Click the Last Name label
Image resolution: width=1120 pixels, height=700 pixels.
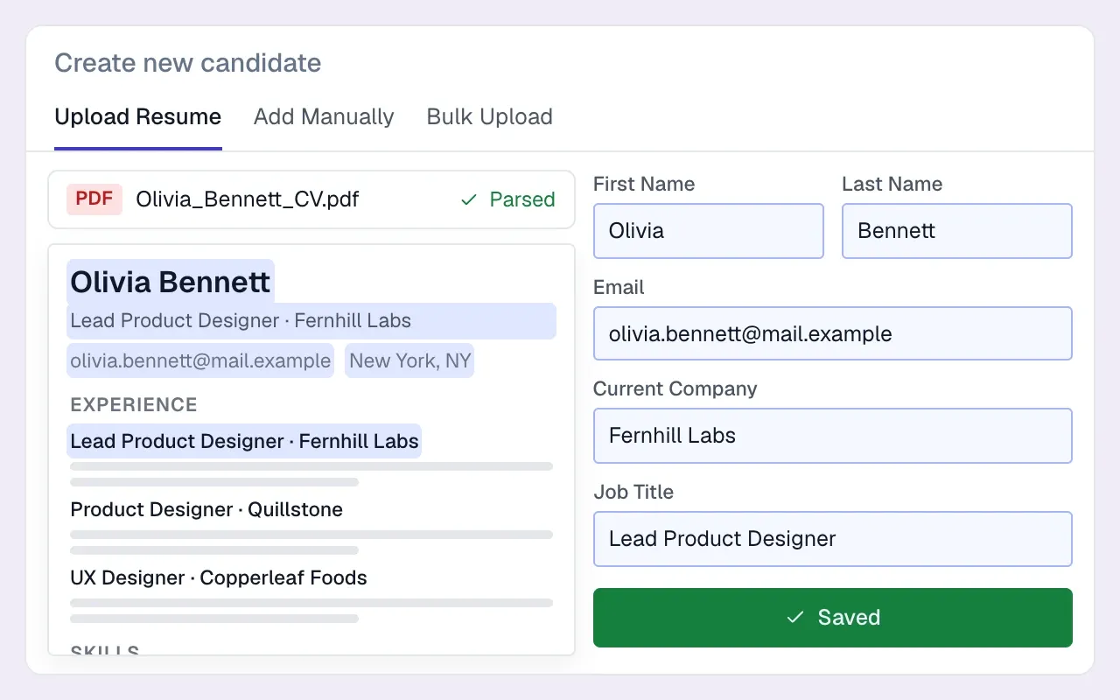892,184
